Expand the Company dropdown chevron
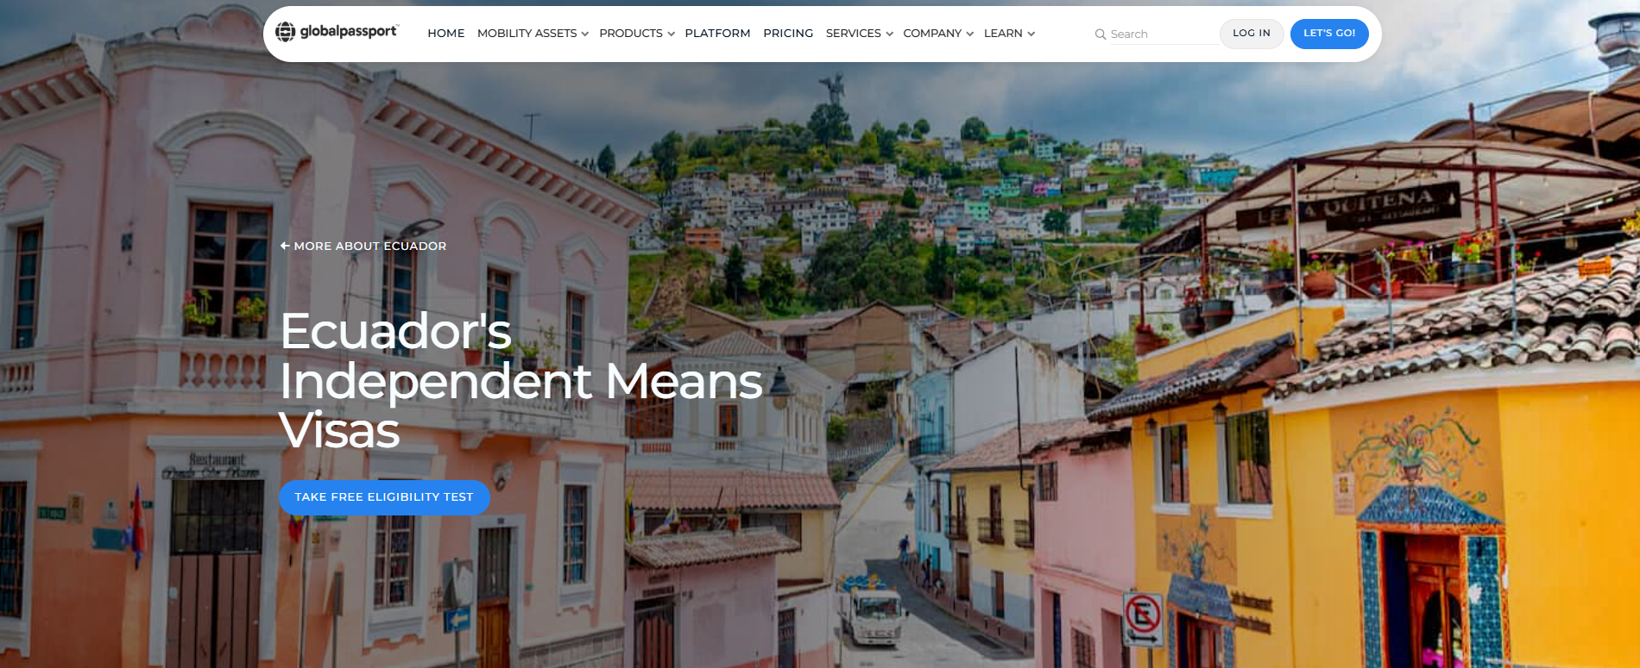Image resolution: width=1640 pixels, height=668 pixels. 969,34
